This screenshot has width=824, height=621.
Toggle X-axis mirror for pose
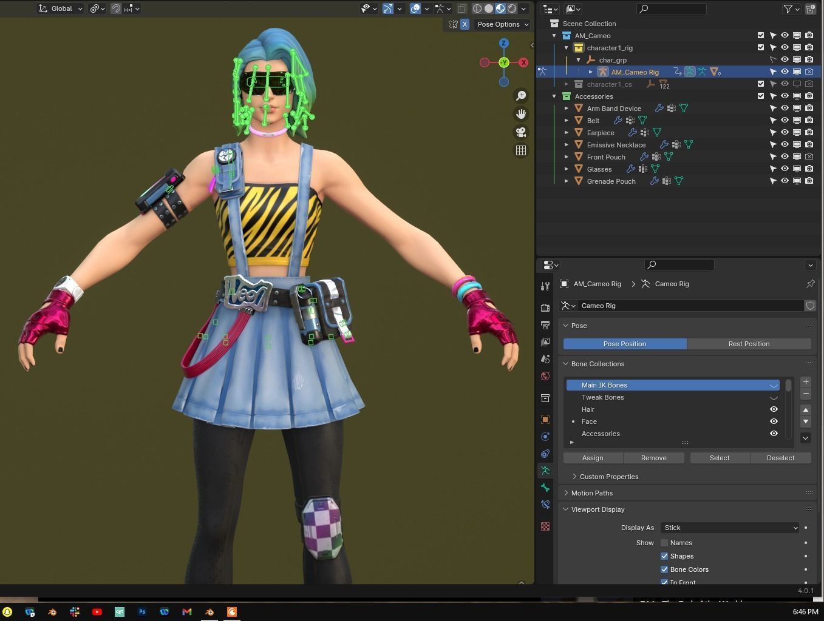point(465,24)
